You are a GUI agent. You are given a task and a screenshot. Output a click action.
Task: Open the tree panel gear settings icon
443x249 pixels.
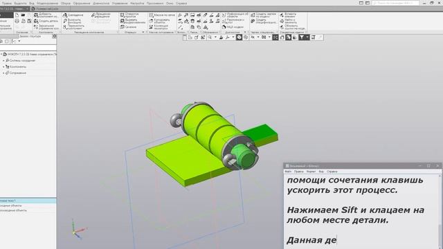(x=54, y=36)
